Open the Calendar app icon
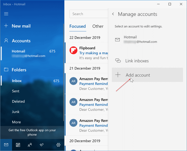187x151 pixels. pyautogui.click(x=18, y=145)
